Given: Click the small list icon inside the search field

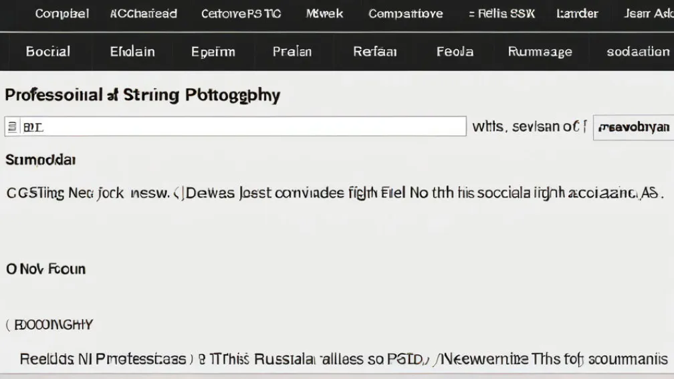Looking at the screenshot, I should click(x=12, y=126).
